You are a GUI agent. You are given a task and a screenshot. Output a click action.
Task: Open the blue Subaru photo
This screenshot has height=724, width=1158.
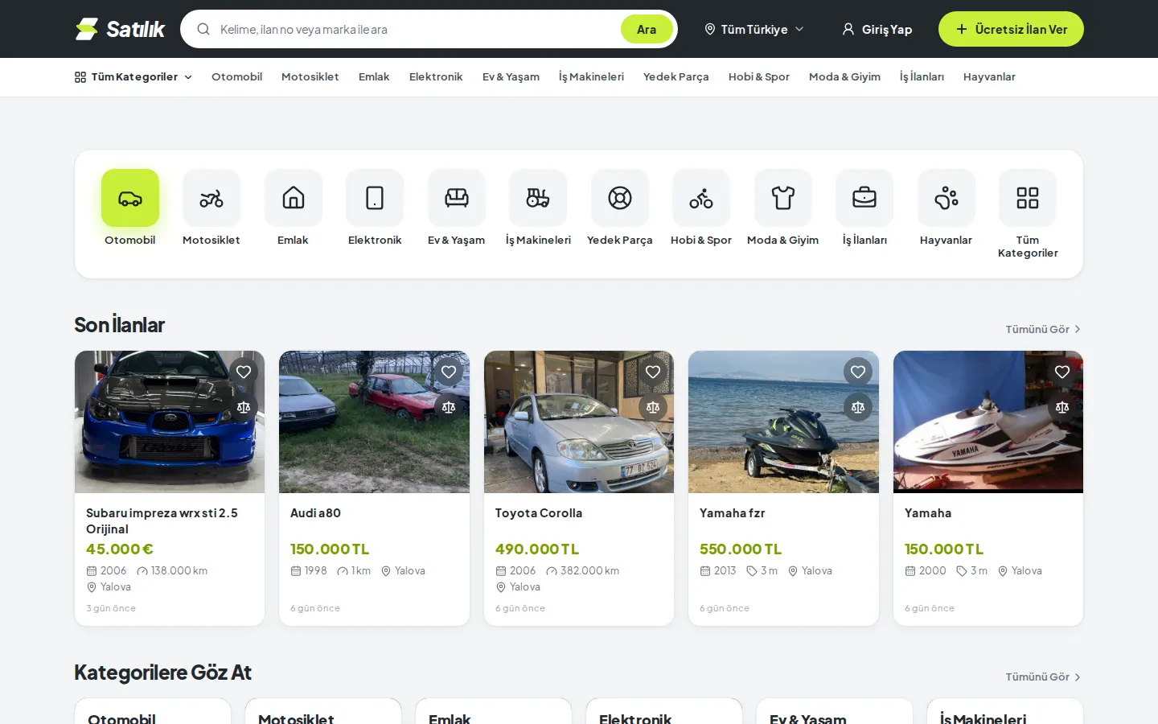170,422
